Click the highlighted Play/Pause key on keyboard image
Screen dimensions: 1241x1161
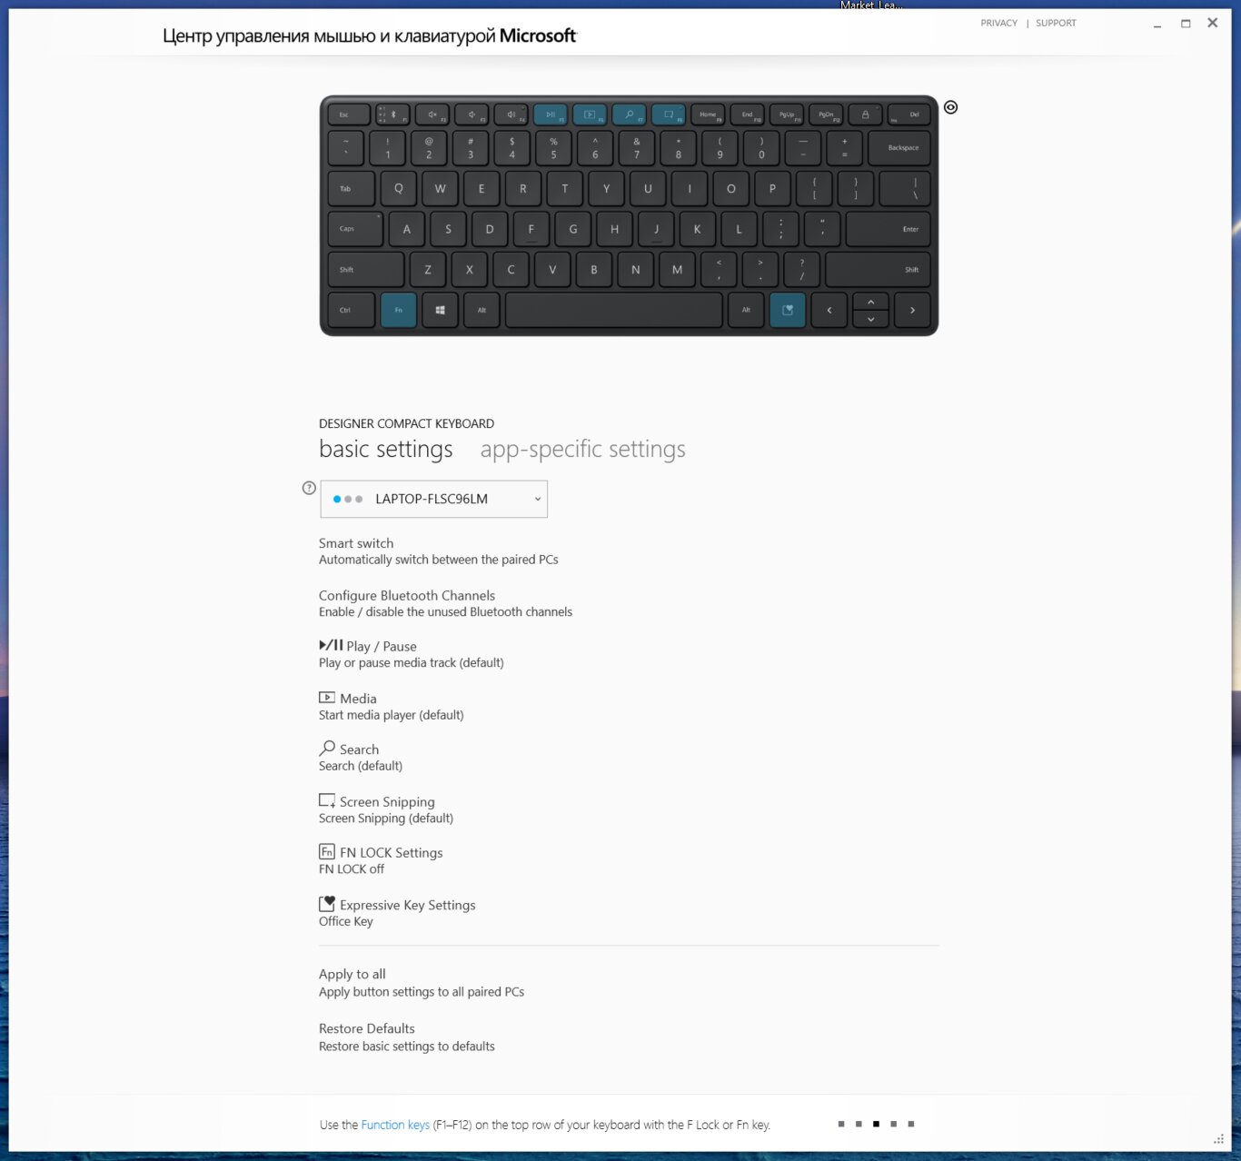pyautogui.click(x=550, y=114)
